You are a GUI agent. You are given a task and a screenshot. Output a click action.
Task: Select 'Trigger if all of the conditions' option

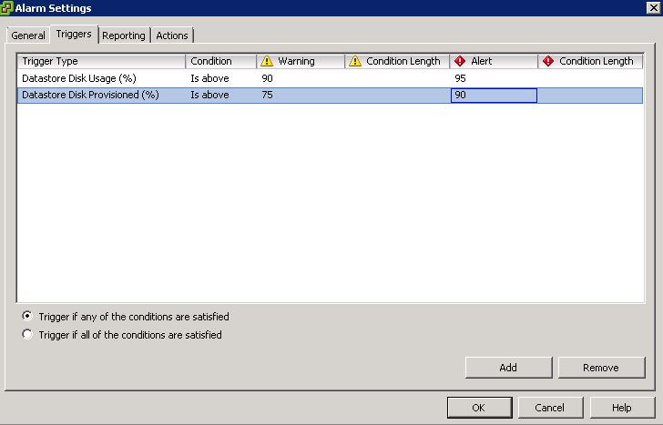coord(27,335)
